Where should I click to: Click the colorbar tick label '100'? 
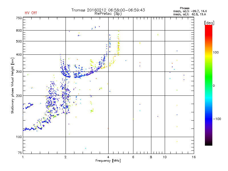(x=216, y=52)
